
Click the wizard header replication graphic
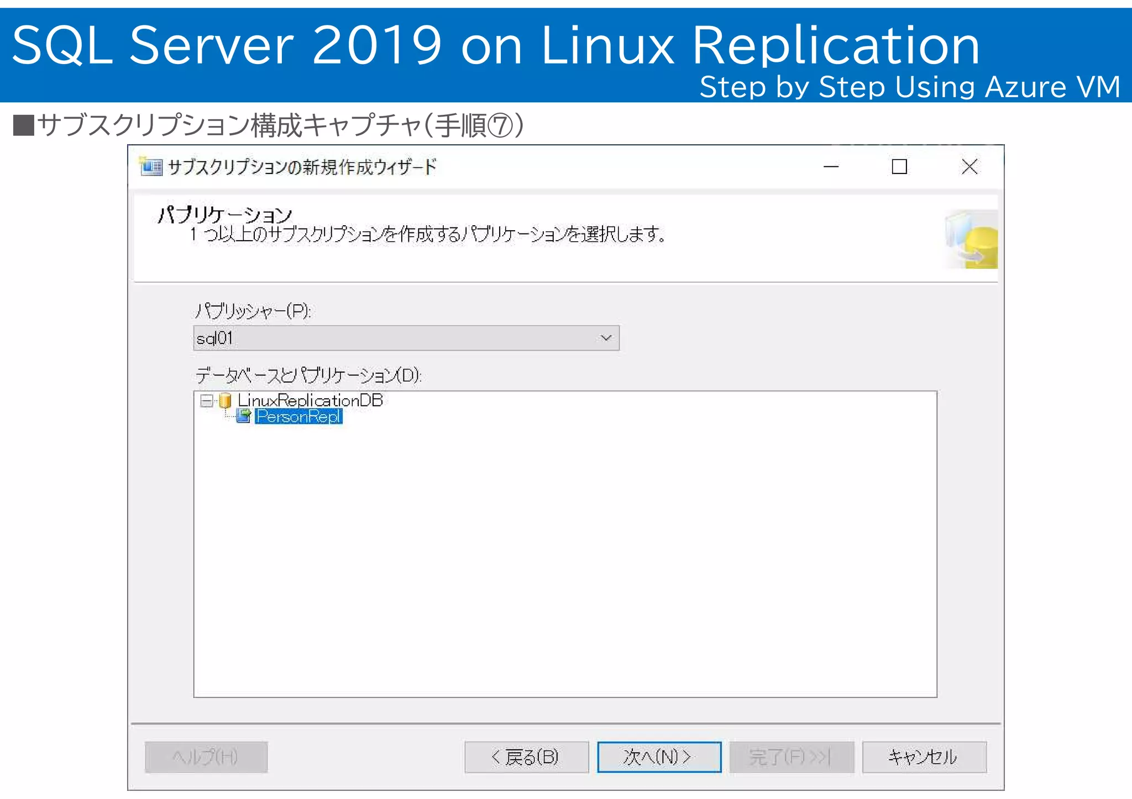971,239
